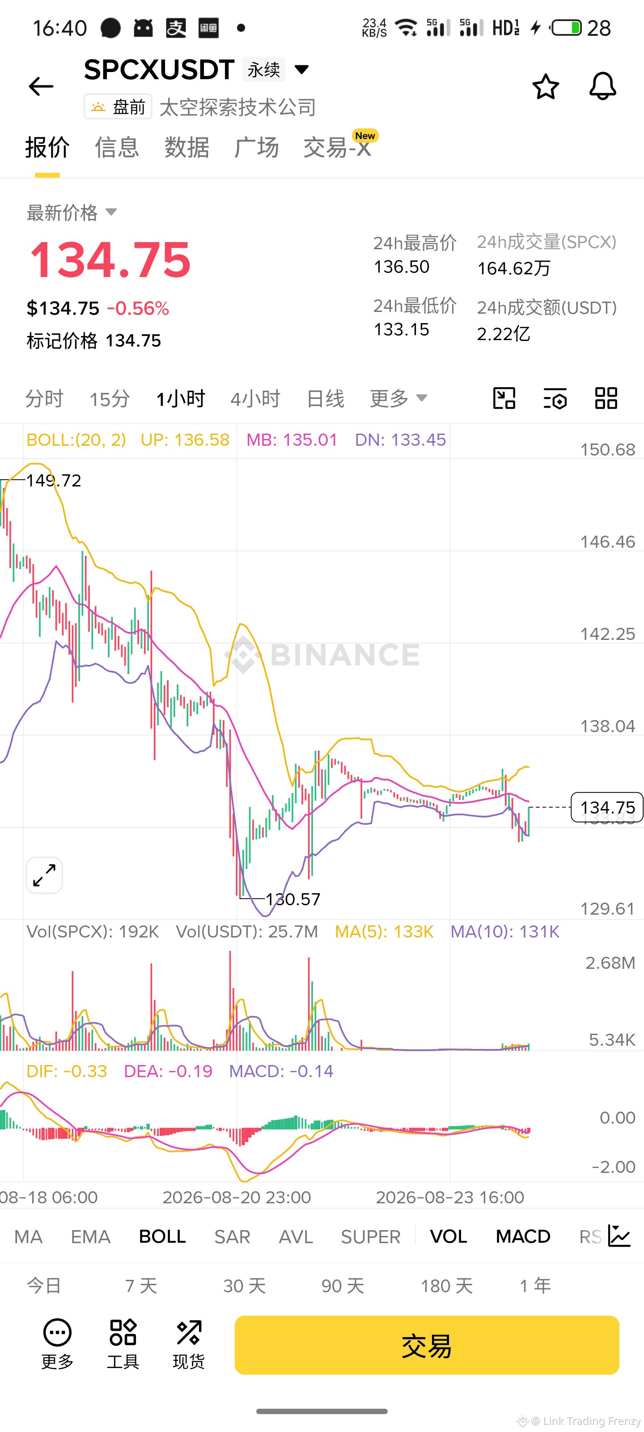The image size is (644, 1432).
Task: Switch to the 广场 tab
Action: pos(256,147)
